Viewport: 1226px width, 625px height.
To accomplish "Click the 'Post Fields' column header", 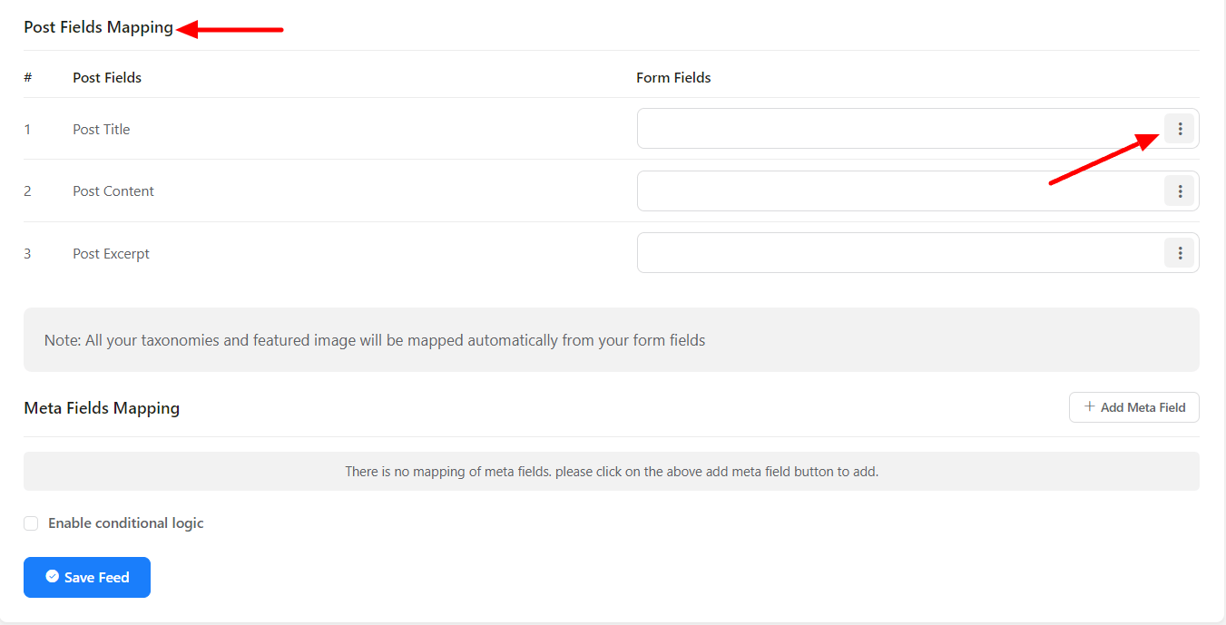I will (107, 78).
